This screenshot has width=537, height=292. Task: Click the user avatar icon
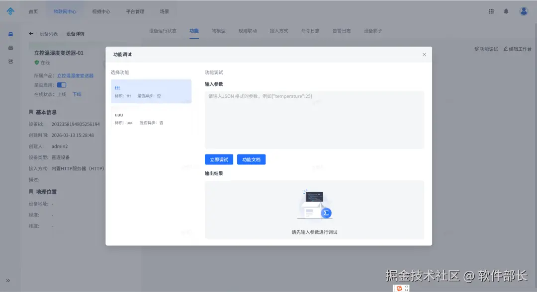[x=523, y=10]
